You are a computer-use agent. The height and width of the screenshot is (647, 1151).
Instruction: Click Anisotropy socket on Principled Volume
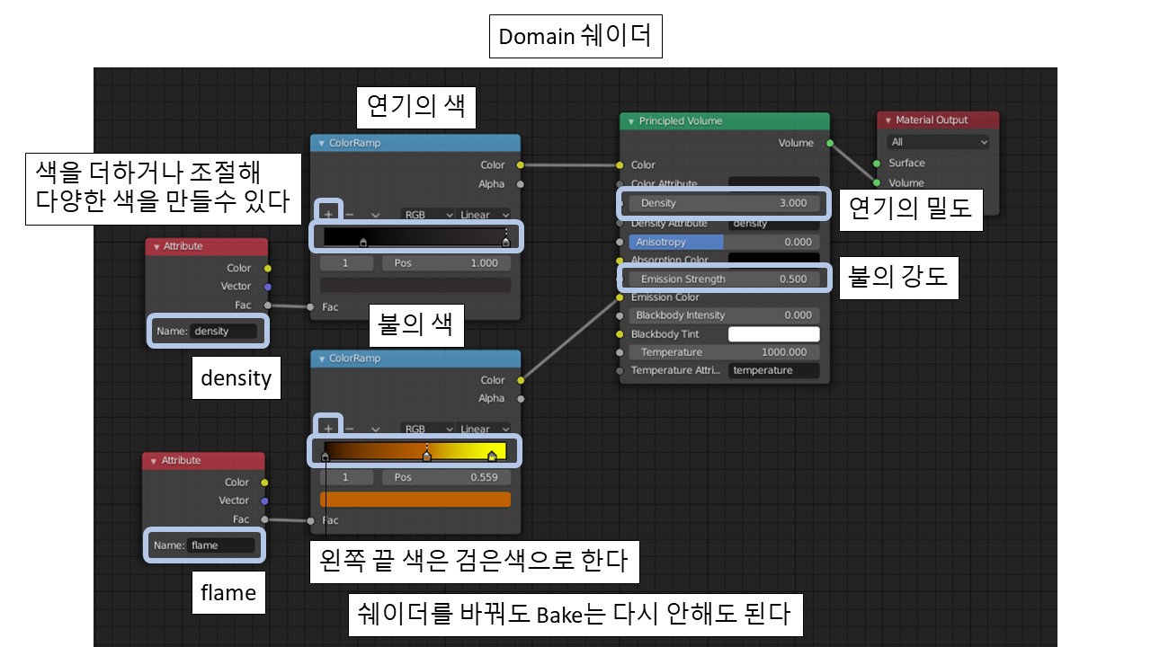[x=620, y=243]
